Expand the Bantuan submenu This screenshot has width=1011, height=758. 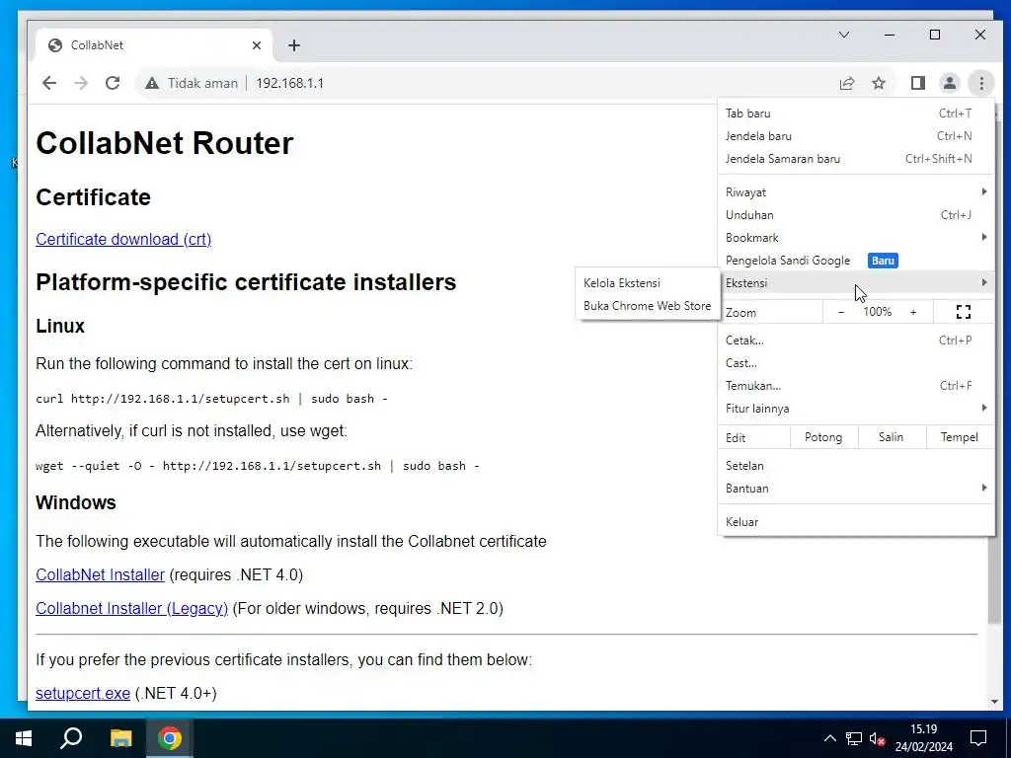856,488
